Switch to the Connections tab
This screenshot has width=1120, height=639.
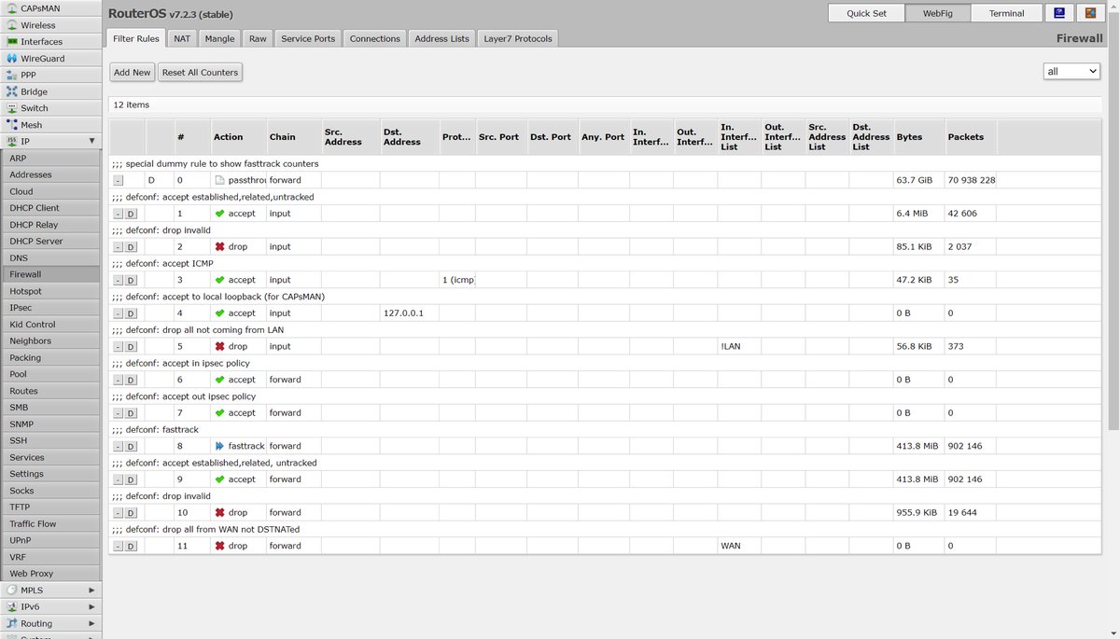coord(375,38)
